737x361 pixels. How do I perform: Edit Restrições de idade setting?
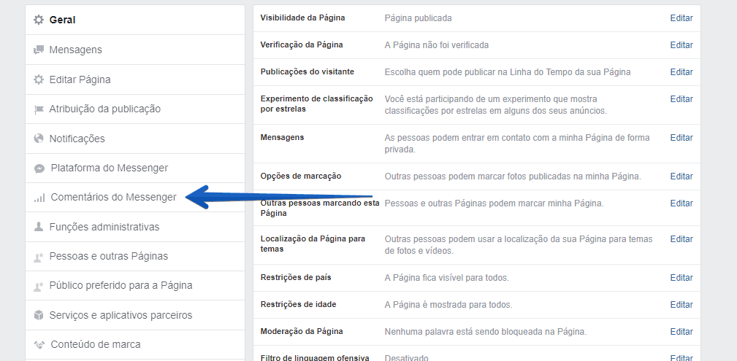click(681, 305)
